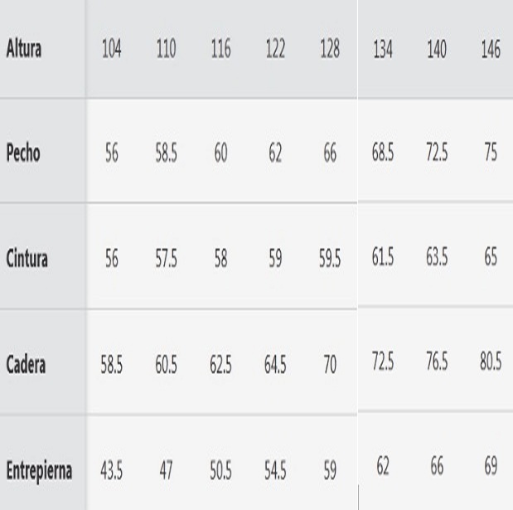Select Cintura value 57.5 for height 110
The height and width of the screenshot is (510, 513).
point(167,259)
